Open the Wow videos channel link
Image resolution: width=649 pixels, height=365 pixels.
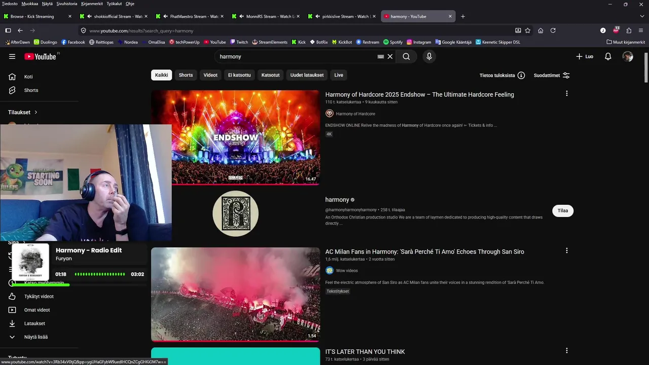pos(347,271)
